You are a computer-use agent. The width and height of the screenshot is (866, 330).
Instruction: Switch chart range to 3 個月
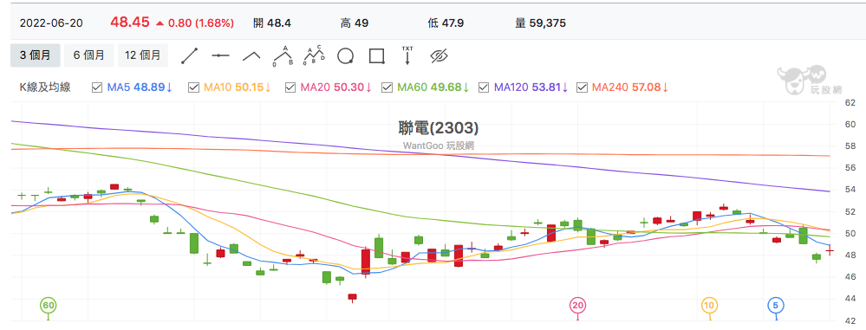click(36, 55)
